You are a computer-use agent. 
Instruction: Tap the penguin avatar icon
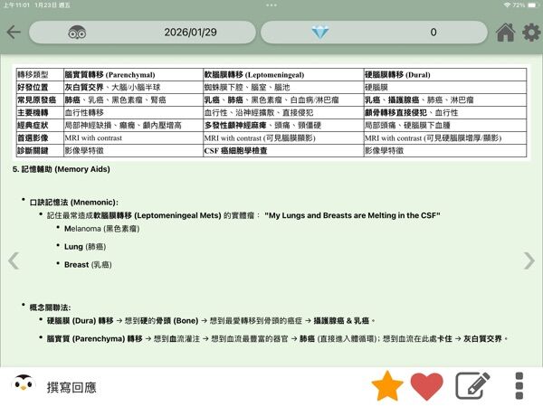pos(23,386)
